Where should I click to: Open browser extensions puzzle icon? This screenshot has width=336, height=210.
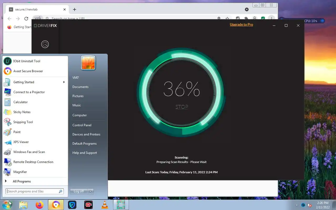coord(246,18)
